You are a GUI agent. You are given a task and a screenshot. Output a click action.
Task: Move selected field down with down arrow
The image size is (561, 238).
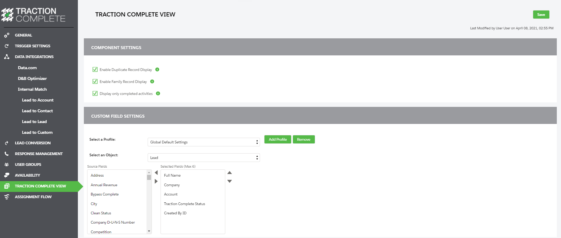pyautogui.click(x=230, y=181)
